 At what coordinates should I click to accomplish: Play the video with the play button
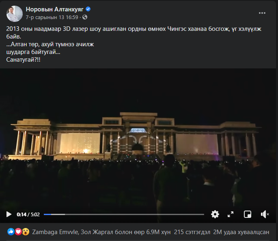coord(9,214)
